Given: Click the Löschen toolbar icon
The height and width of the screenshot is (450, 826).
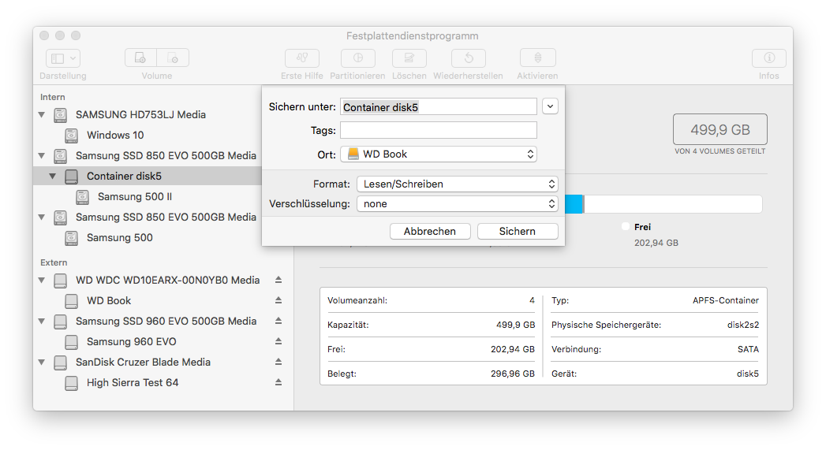Looking at the screenshot, I should point(409,58).
